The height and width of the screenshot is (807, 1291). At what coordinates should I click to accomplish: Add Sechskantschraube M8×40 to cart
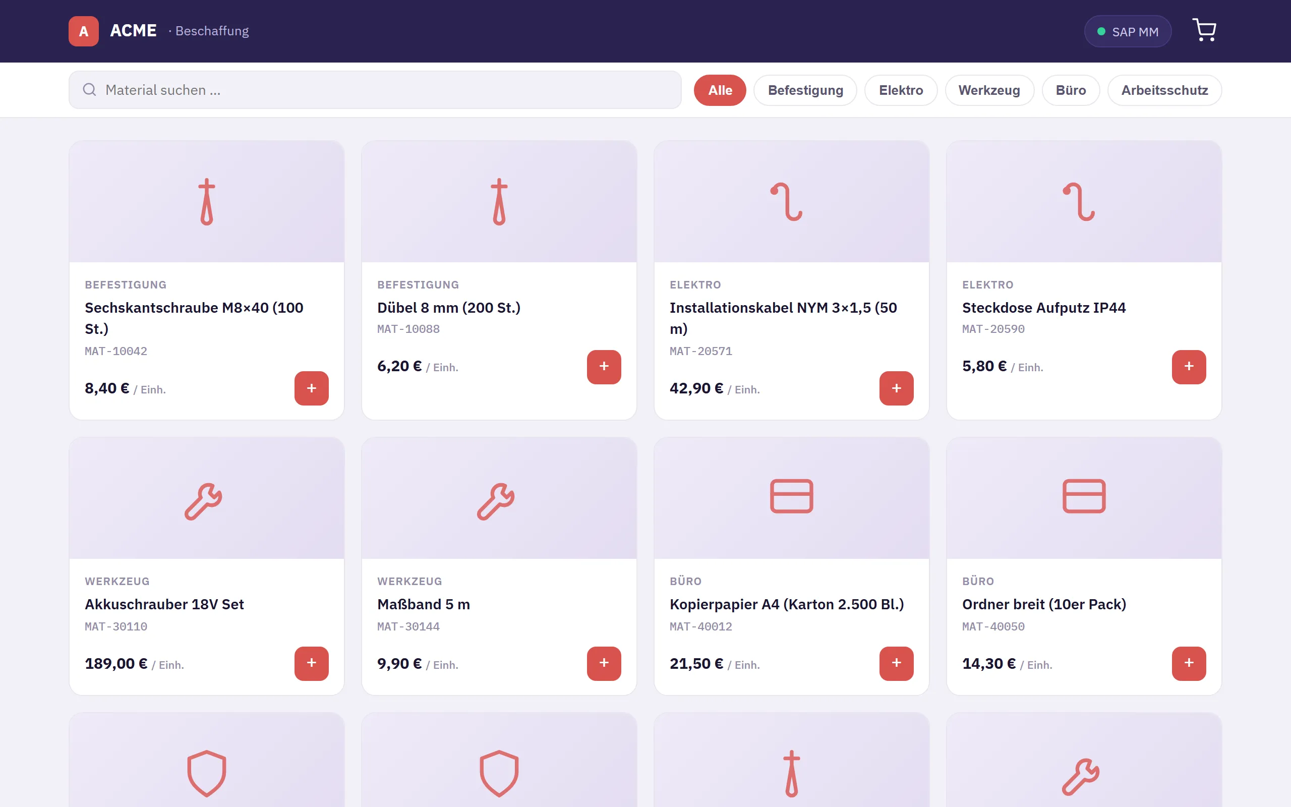pyautogui.click(x=312, y=388)
